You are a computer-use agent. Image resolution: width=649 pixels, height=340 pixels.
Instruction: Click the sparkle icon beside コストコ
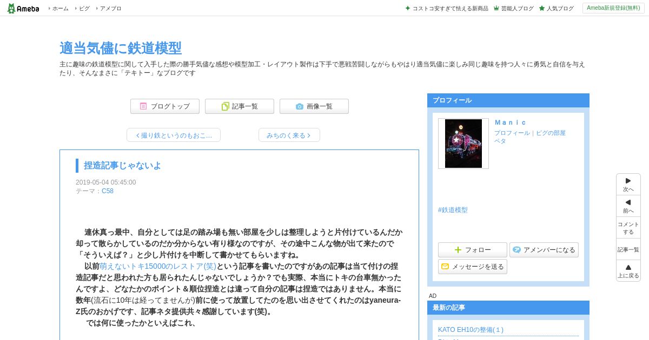(408, 8)
